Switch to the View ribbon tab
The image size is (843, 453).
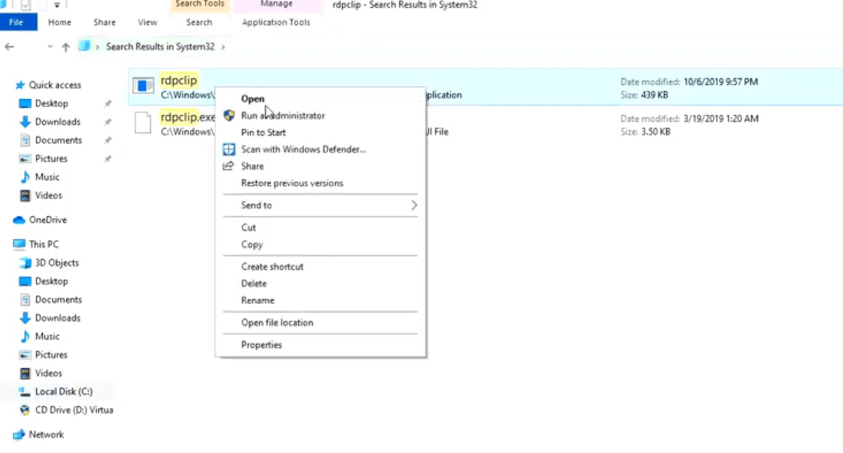(x=146, y=22)
